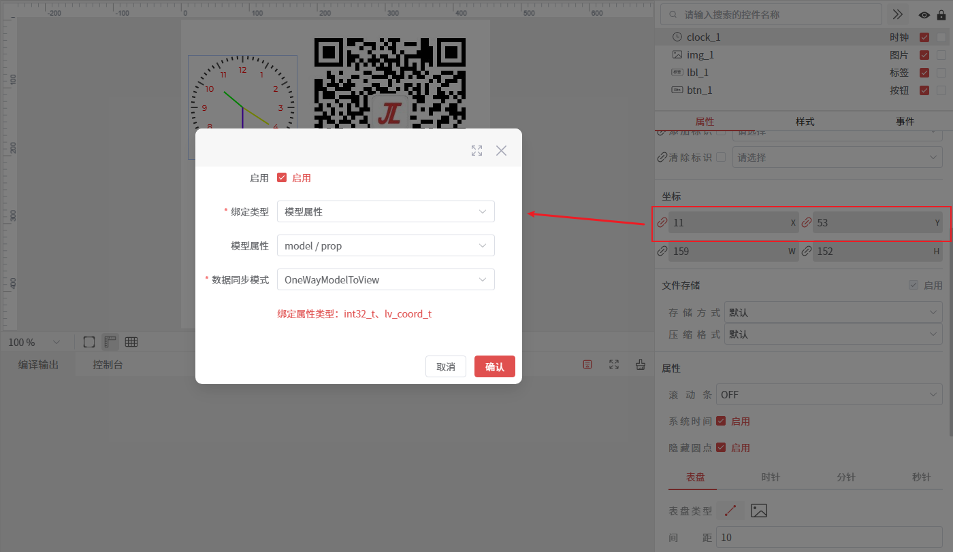Open binding via link icon for W width

point(662,251)
